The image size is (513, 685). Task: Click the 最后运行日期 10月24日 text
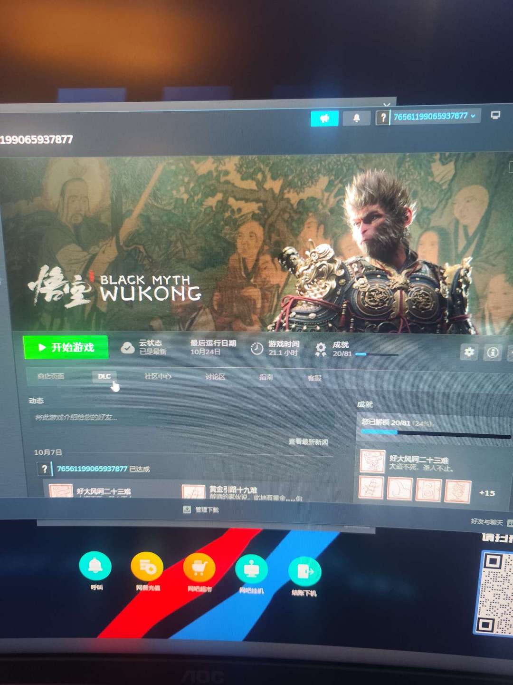(x=213, y=347)
